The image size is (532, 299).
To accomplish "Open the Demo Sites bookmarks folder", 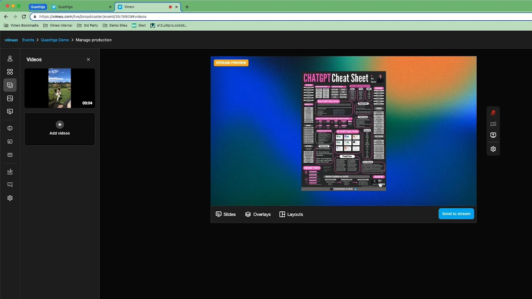I will 115,25.
